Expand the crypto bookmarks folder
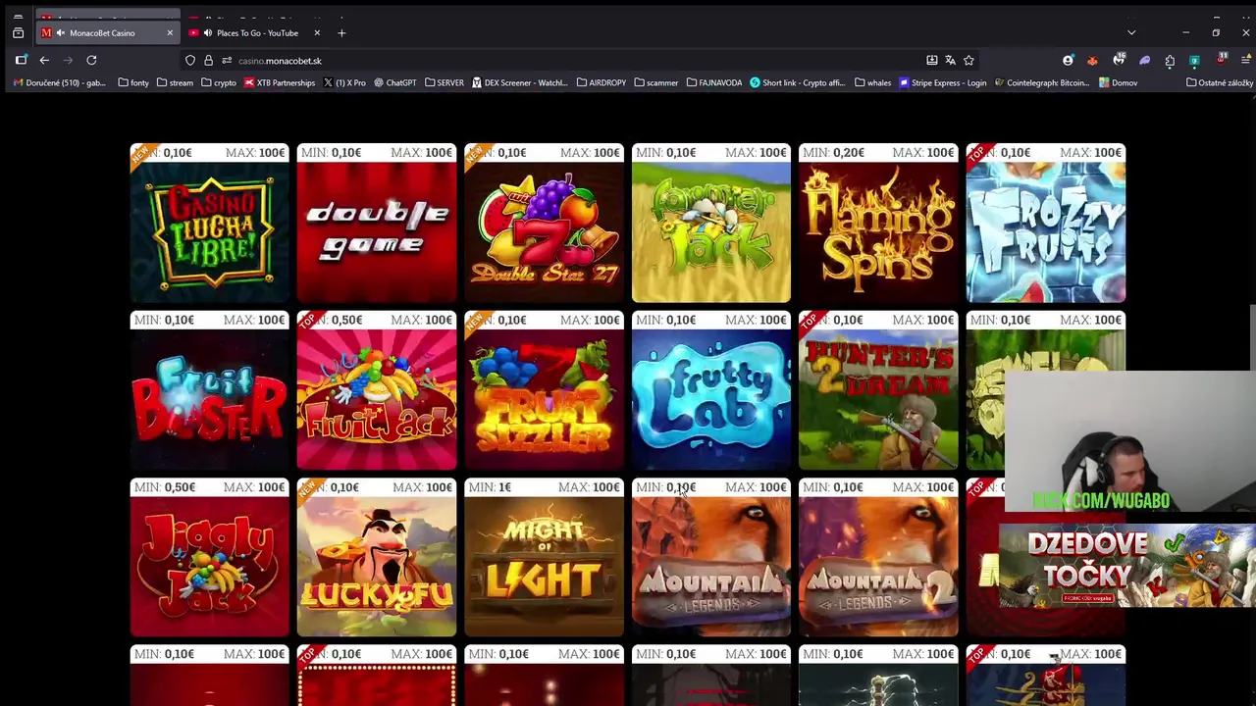1256x706 pixels. [x=219, y=83]
